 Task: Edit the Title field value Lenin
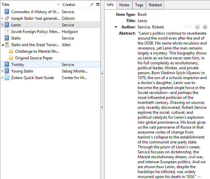point(142,21)
